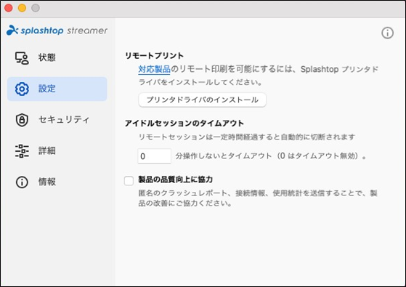Open the 対応製品 link
The image size is (406, 287).
click(x=154, y=69)
